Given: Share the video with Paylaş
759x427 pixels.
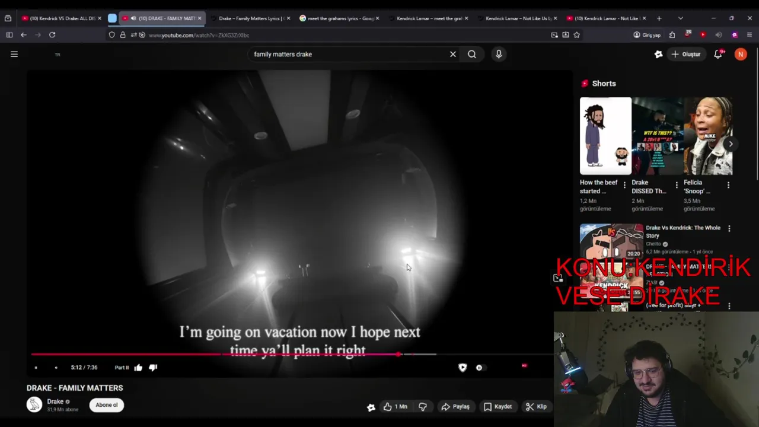Looking at the screenshot, I should [455, 407].
